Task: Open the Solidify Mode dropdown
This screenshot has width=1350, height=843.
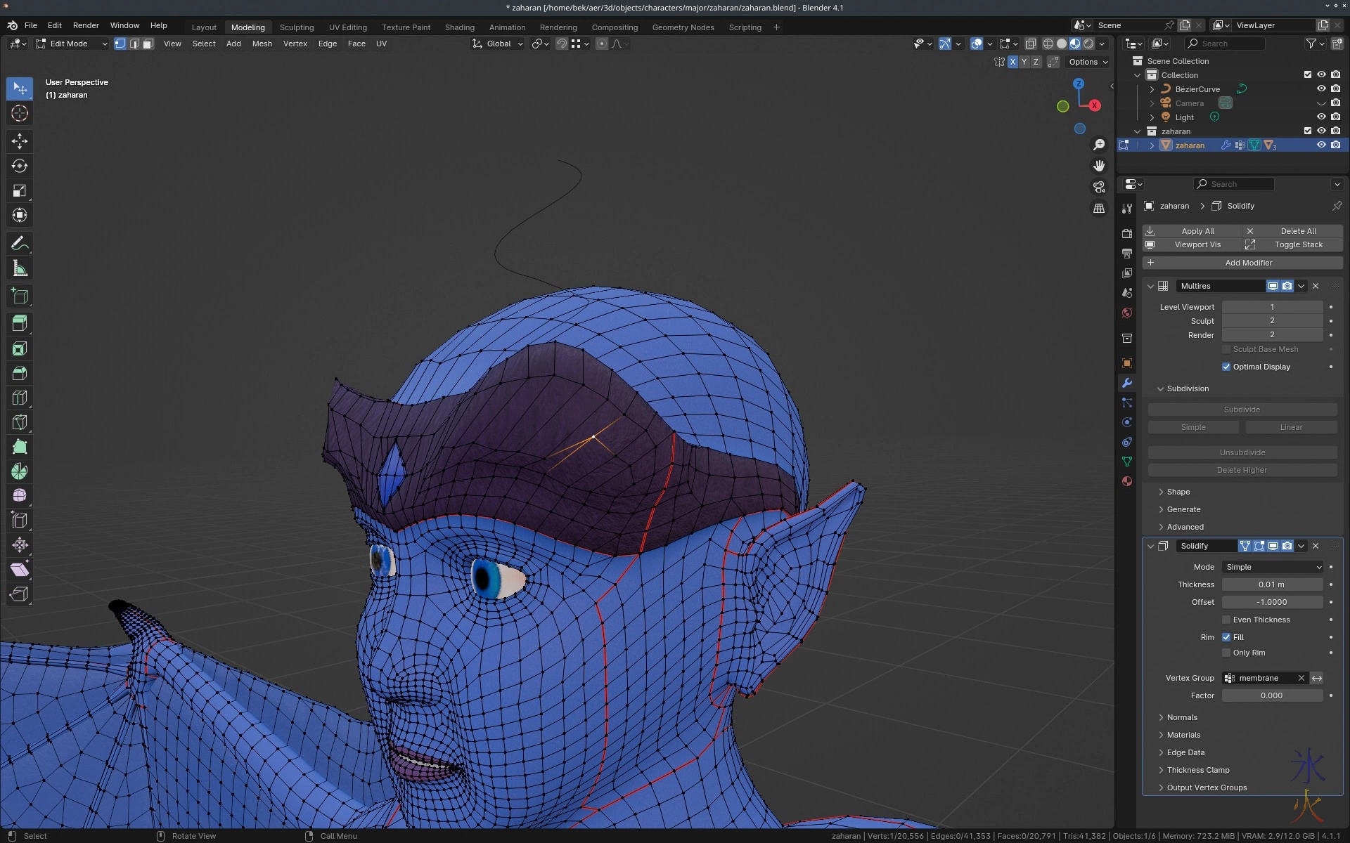Action: 1272,567
